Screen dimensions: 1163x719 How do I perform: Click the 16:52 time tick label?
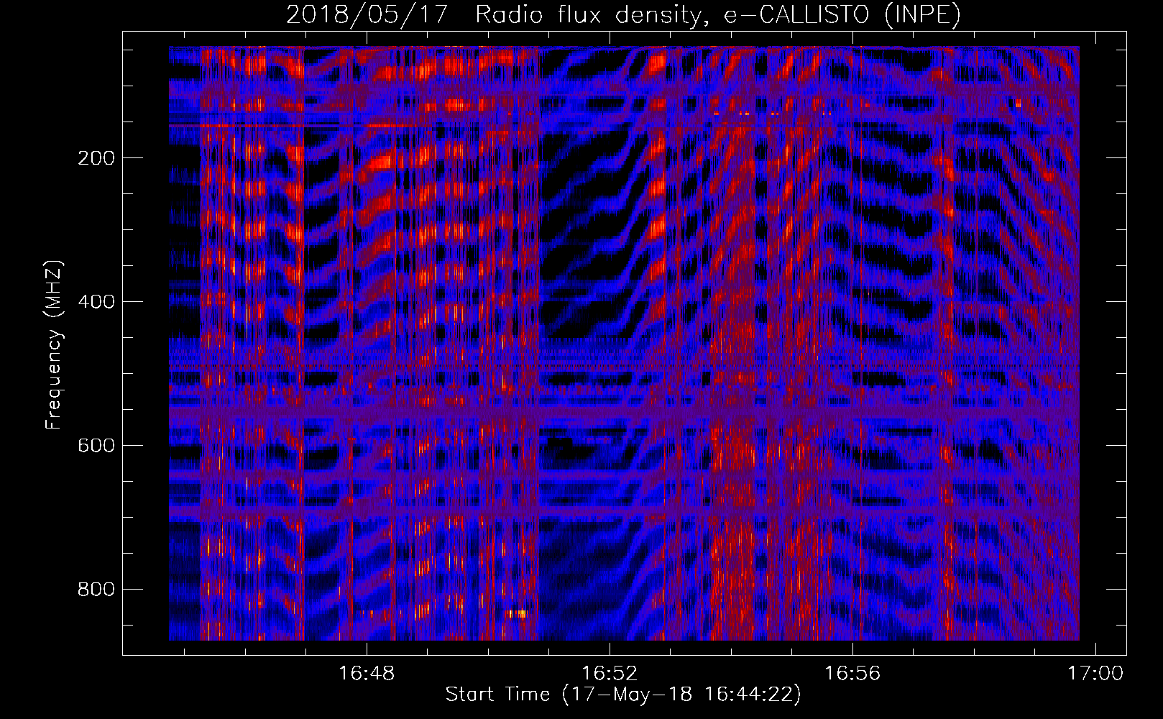(610, 674)
